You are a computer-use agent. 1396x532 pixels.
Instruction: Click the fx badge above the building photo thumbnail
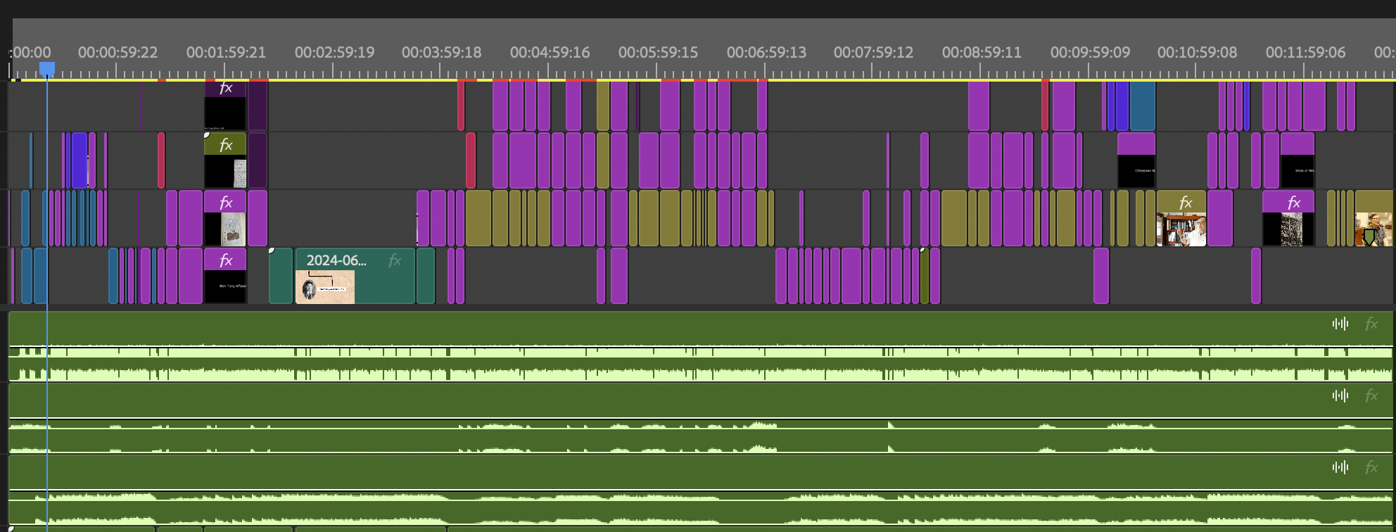tap(1294, 203)
